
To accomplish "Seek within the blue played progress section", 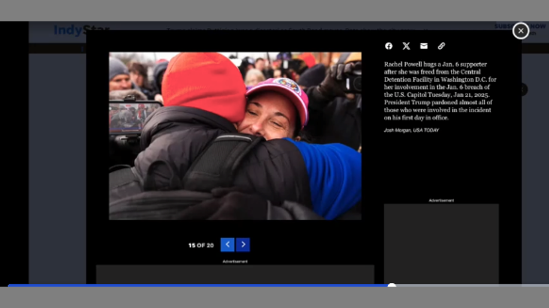I will 197,285.
